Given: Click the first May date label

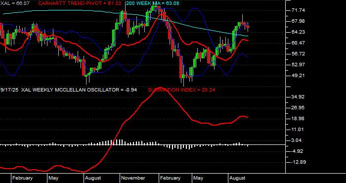Looking at the screenshot, I should [x=53, y=178].
